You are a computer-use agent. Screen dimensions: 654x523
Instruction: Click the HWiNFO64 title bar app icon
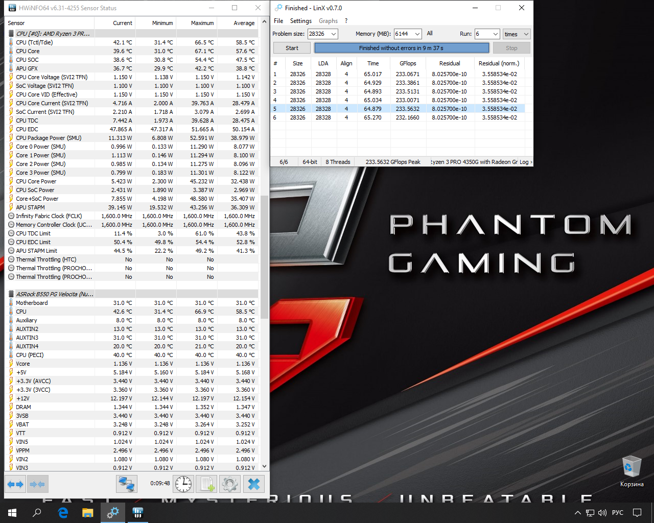(12, 8)
